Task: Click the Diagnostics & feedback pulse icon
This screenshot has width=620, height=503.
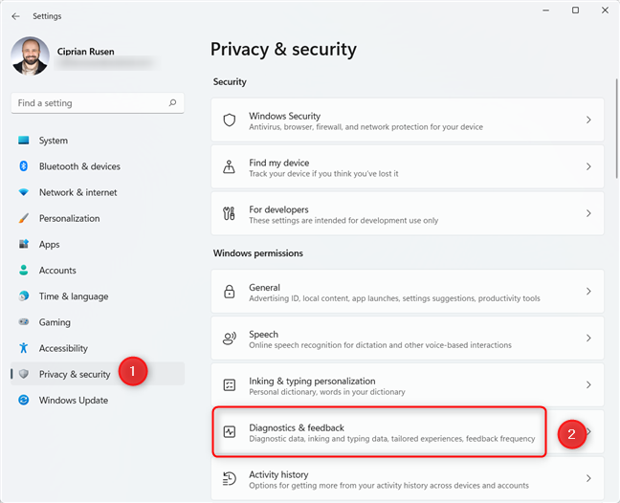Action: click(230, 431)
